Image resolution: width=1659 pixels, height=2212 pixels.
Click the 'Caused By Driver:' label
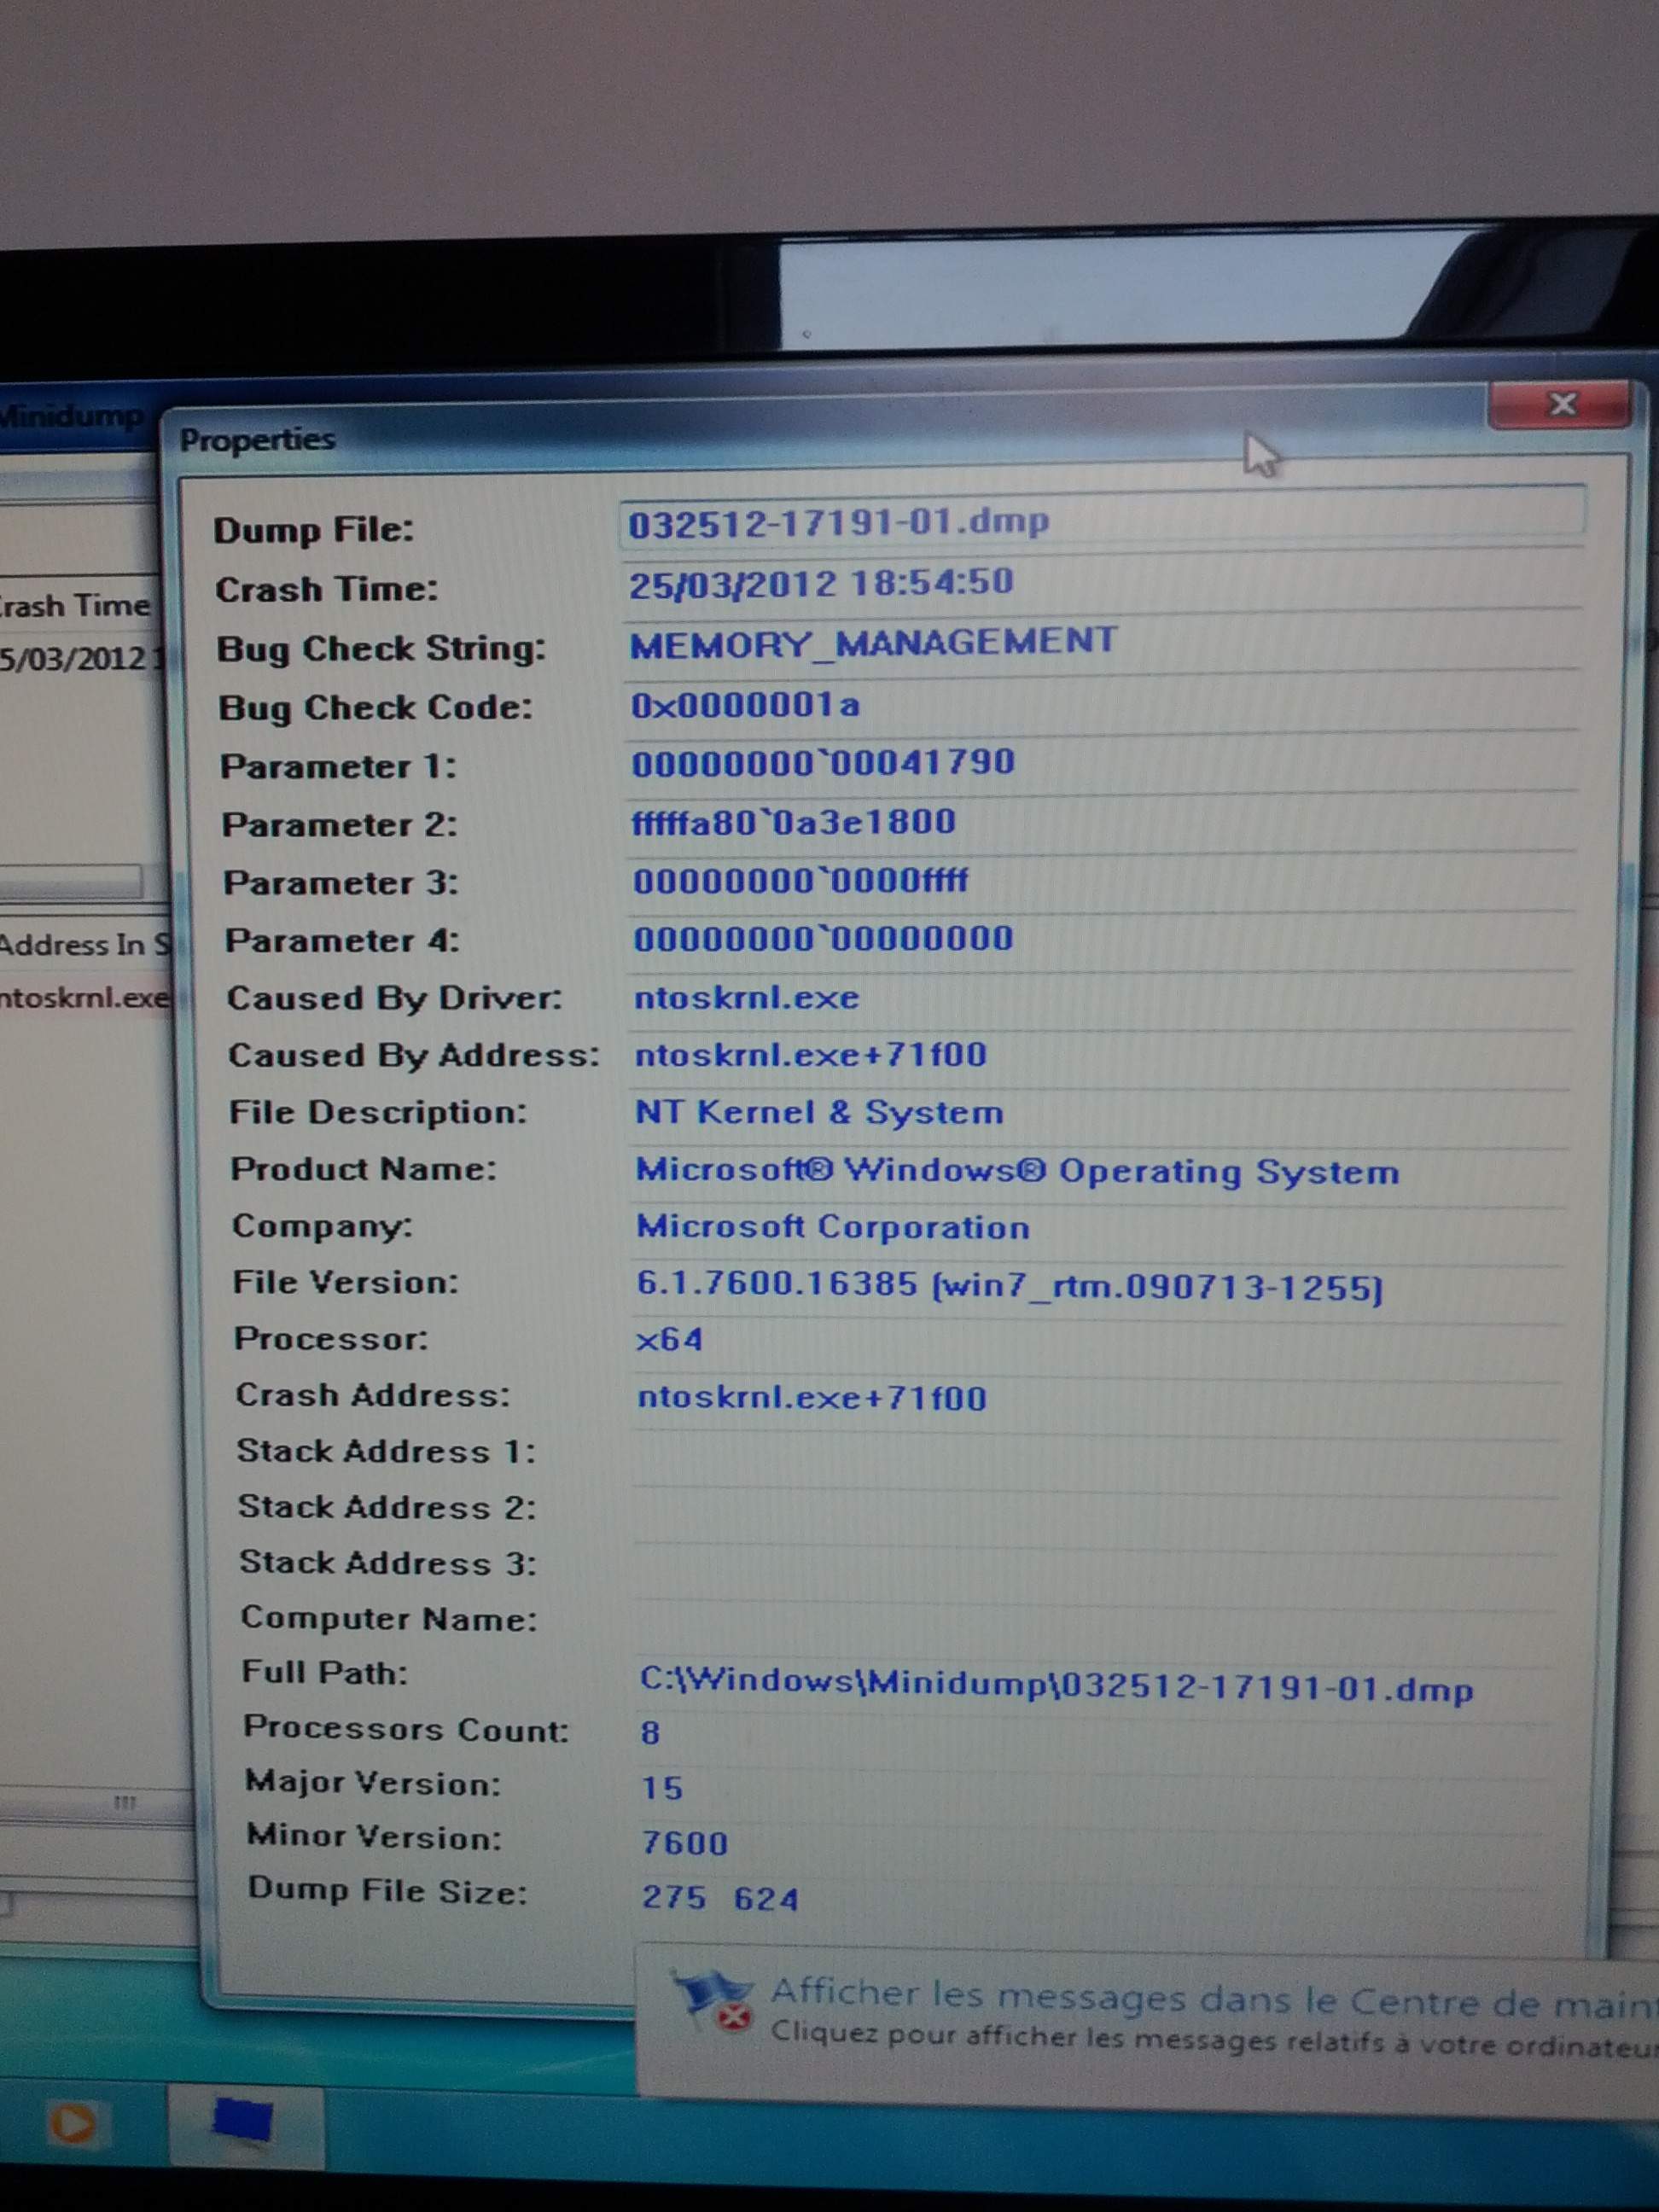click(x=394, y=998)
